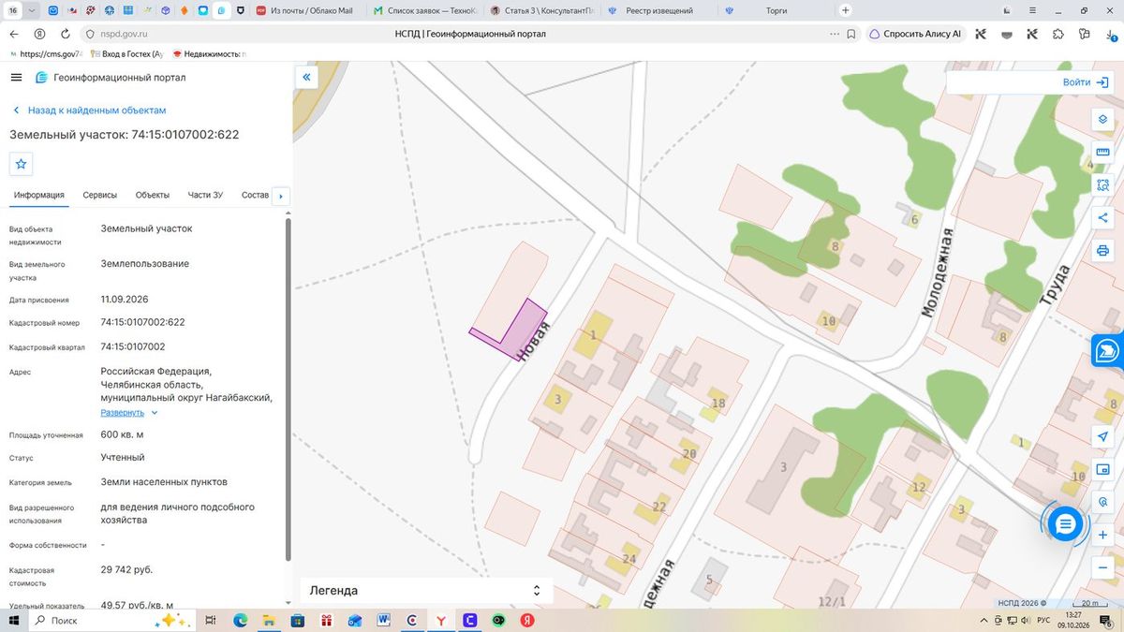Screen dimensions: 1124x632
Task: Zoom in on the map
Action: (x=1102, y=535)
